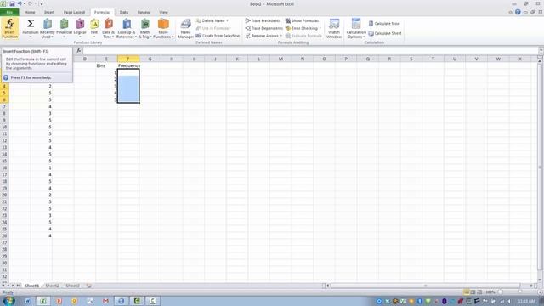Open the More Functions dropdown

point(163,34)
